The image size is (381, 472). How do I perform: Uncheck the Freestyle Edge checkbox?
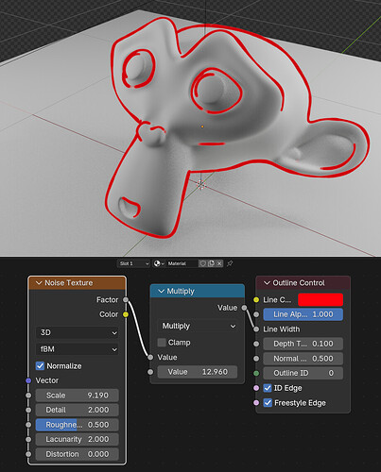pyautogui.click(x=268, y=403)
